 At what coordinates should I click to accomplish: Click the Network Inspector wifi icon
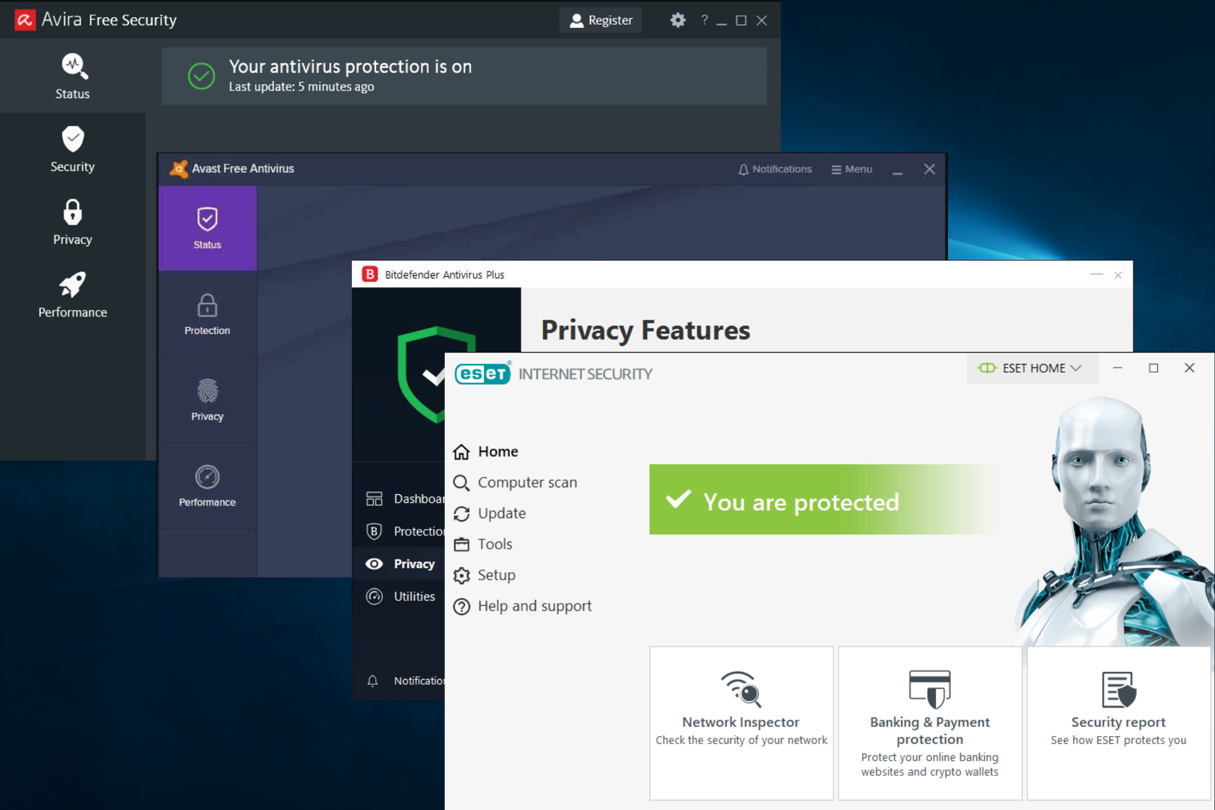741,688
